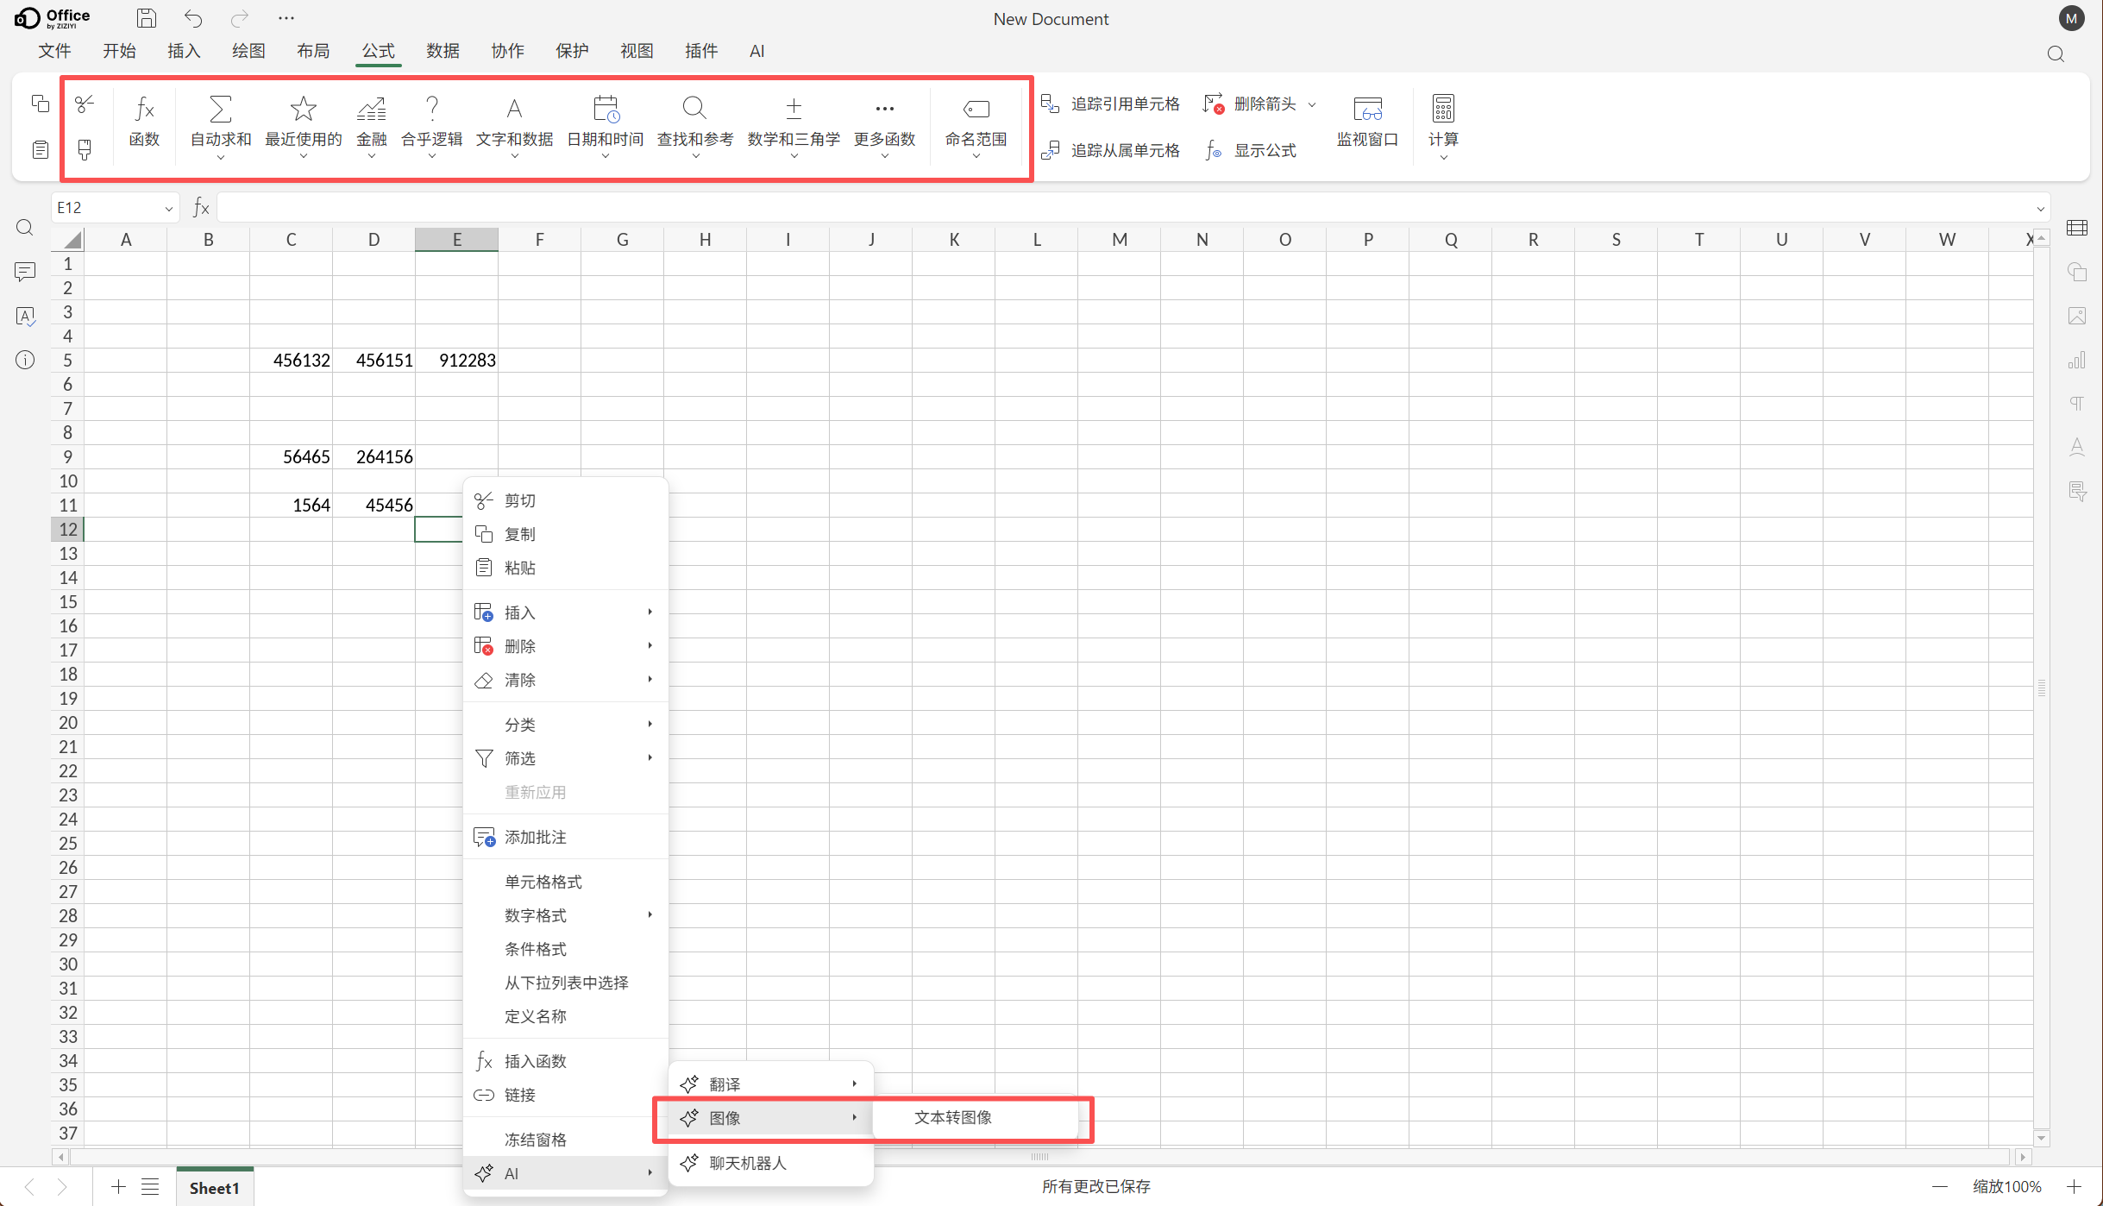This screenshot has height=1206, width=2103.
Task: Expand the 数字格式 submenu
Action: click(x=565, y=915)
